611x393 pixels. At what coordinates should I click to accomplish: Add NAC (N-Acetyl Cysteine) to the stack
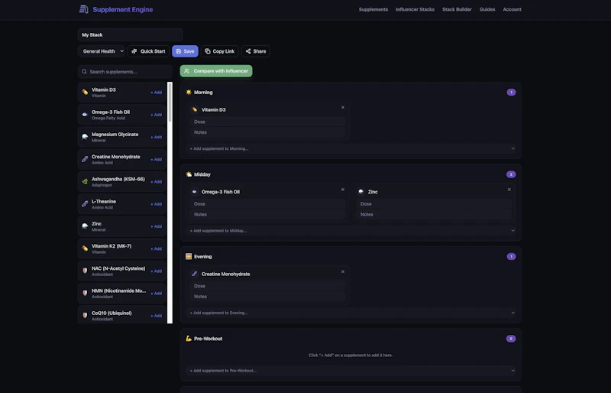point(157,271)
